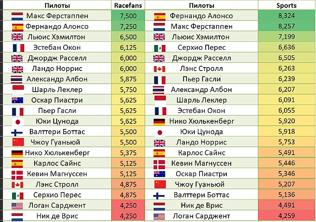
Task: Select the Racefans column header
Action: coord(128,5)
